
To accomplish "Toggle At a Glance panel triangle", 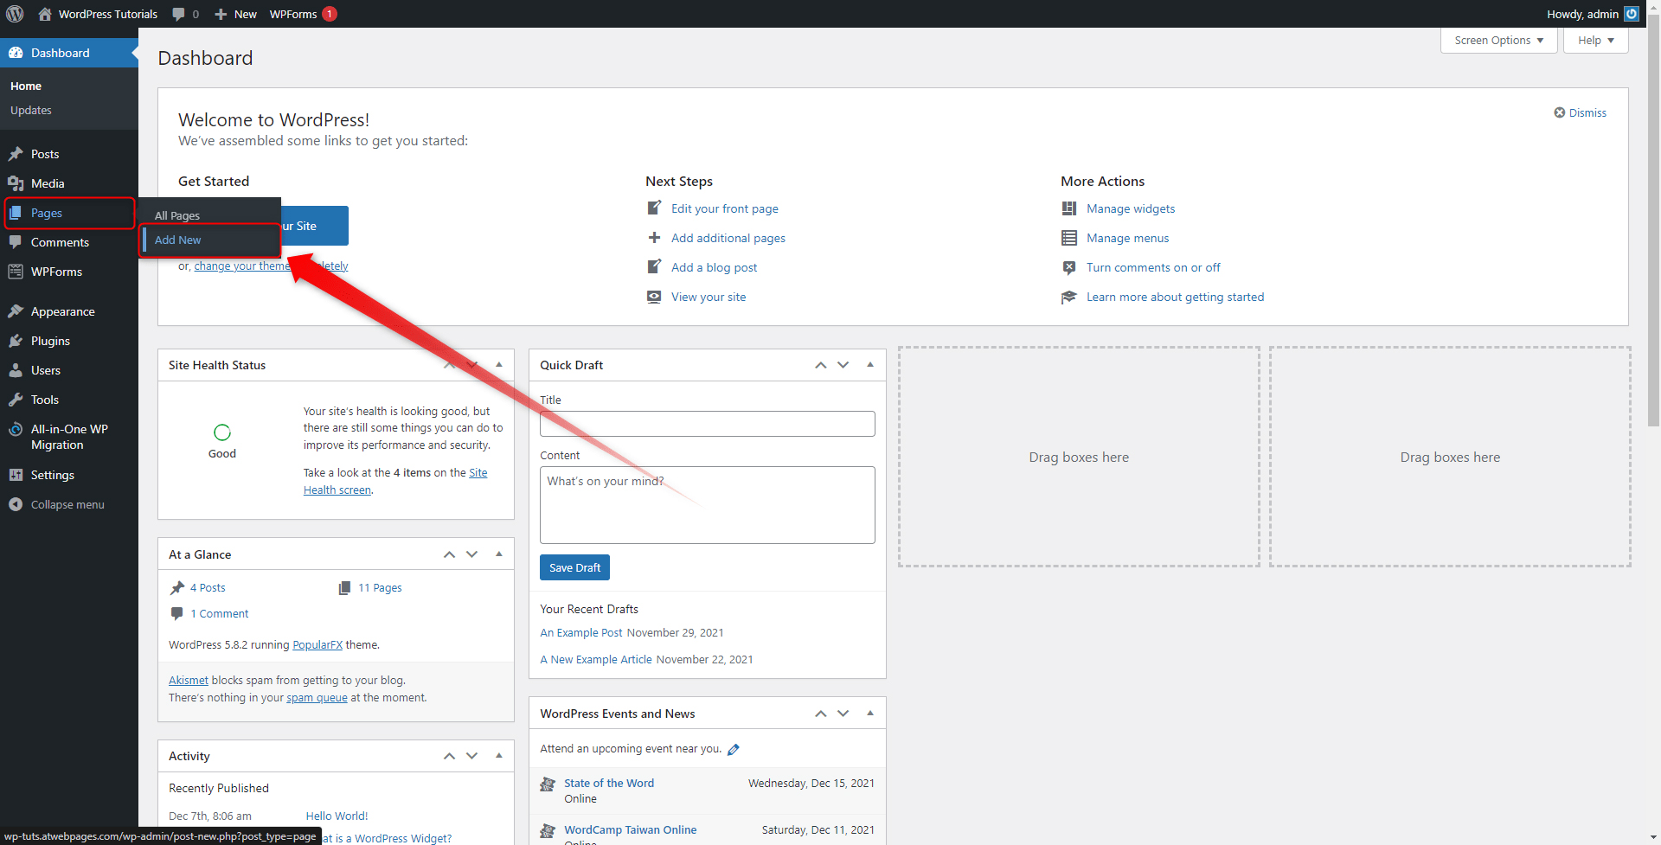I will (499, 554).
